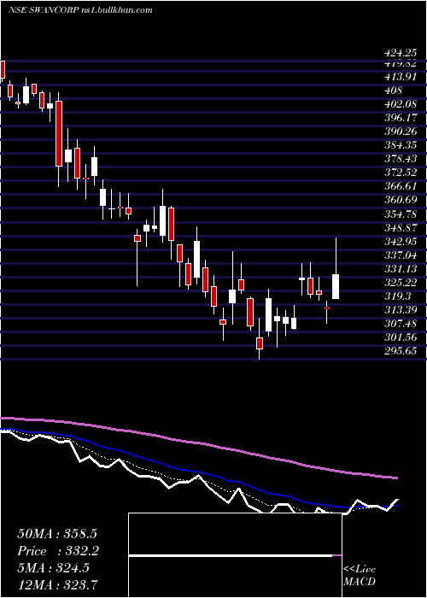Click the lowest red candle near 301
This screenshot has width=427, height=598.
coord(260,343)
